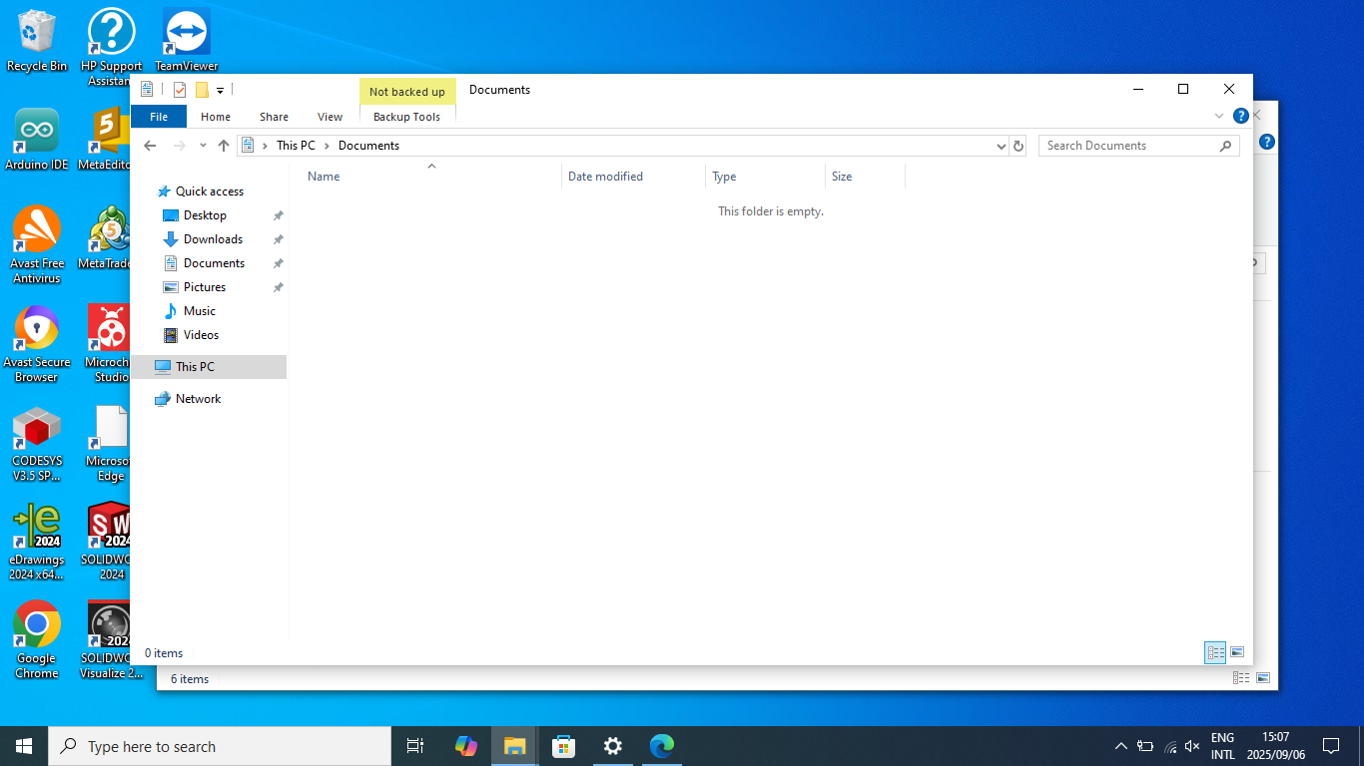1364x766 pixels.
Task: Open Microsoft Edge from the taskbar
Action: pyautogui.click(x=661, y=745)
